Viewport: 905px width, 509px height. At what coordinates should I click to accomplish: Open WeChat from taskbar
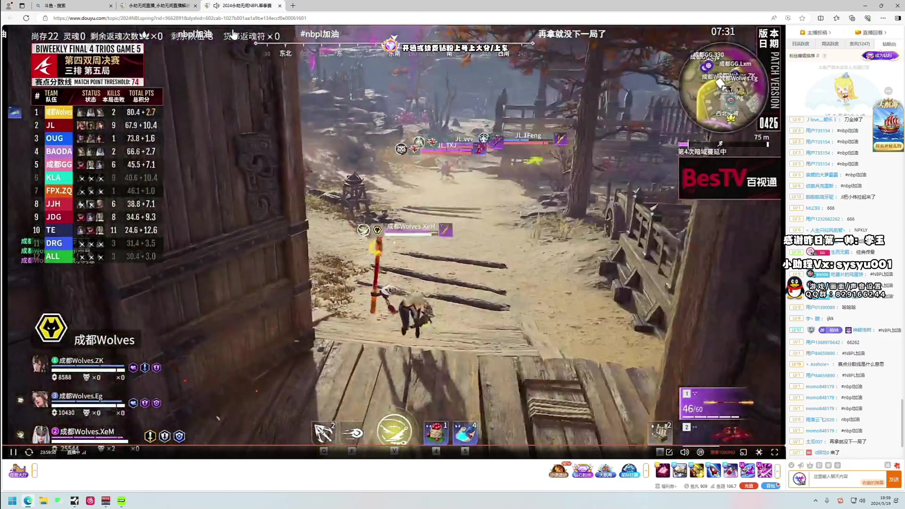point(59,501)
